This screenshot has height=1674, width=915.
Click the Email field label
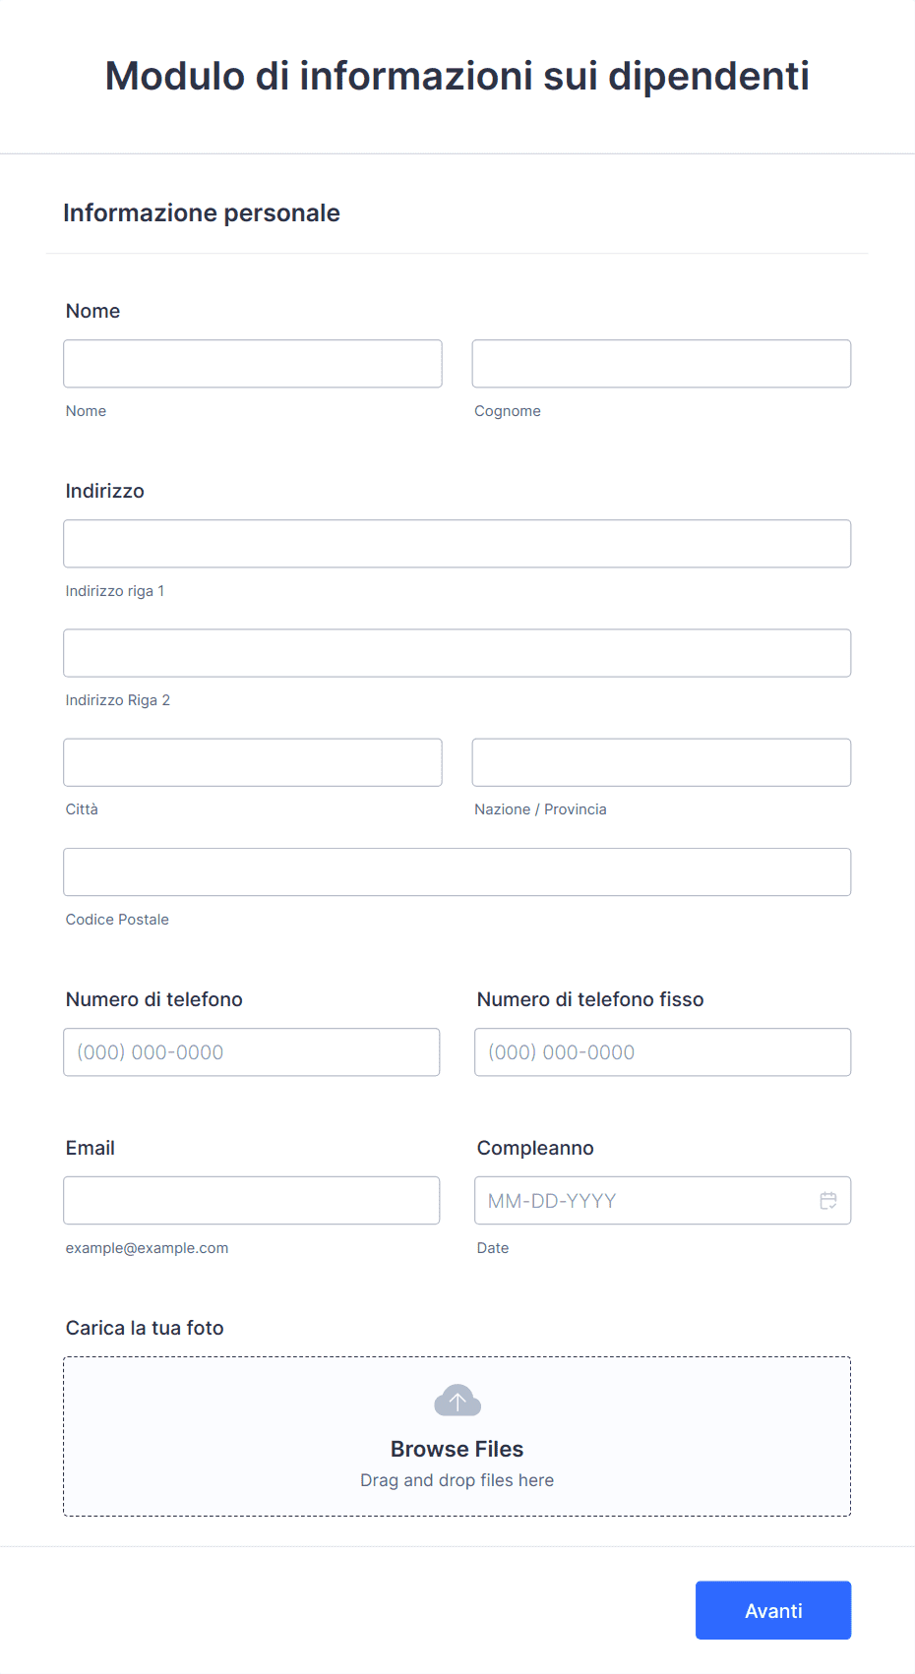click(x=91, y=1148)
